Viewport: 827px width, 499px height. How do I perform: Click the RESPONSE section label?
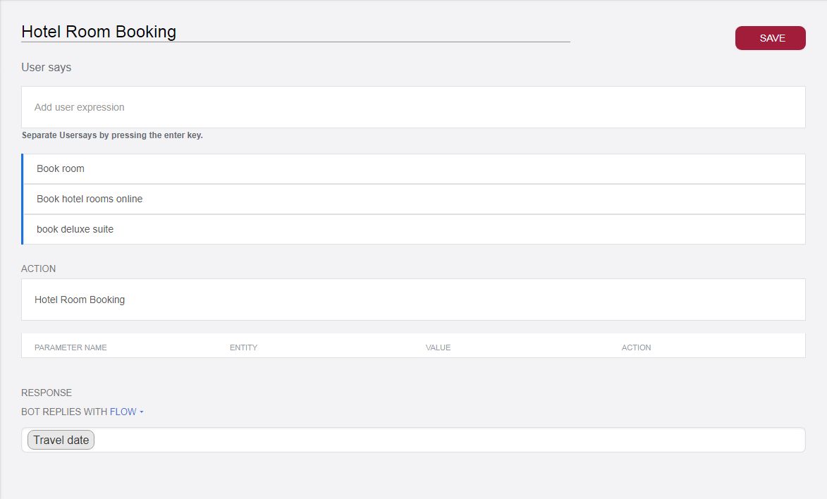point(47,393)
